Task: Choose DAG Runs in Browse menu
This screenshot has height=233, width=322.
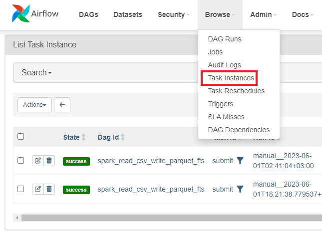Action: click(225, 39)
